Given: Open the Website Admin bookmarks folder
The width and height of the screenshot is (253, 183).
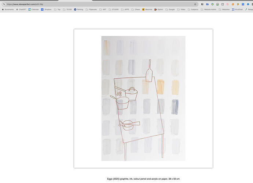Looking at the screenshot, I should [209, 10].
